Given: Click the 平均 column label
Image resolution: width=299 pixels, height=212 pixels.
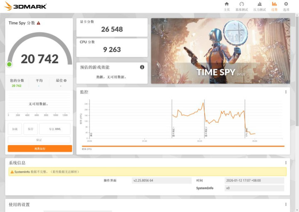Looking at the screenshot, I should click(x=39, y=81).
